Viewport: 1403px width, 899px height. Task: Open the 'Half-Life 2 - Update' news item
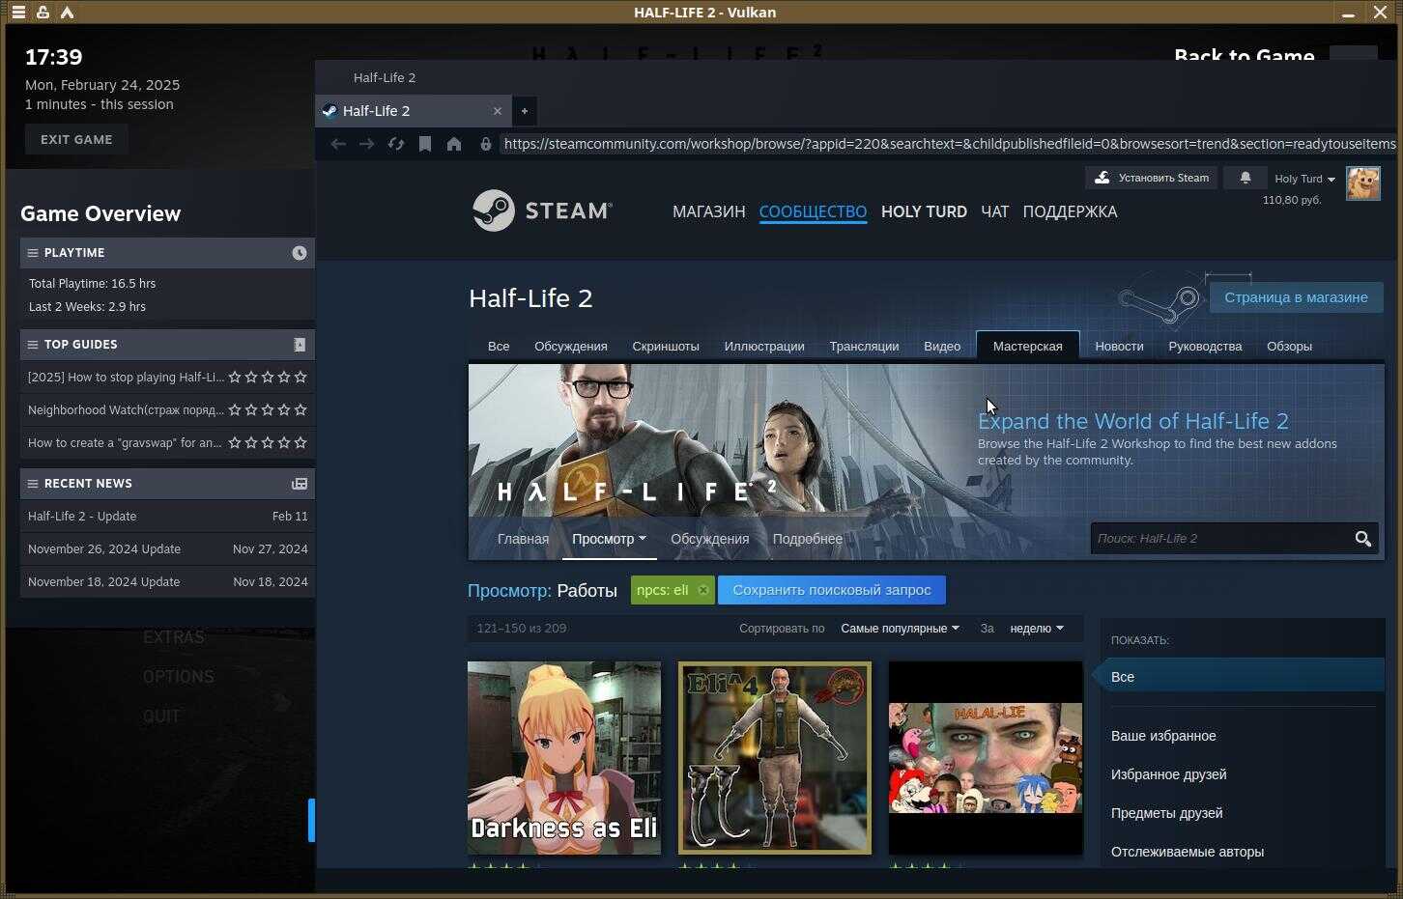[x=167, y=517]
